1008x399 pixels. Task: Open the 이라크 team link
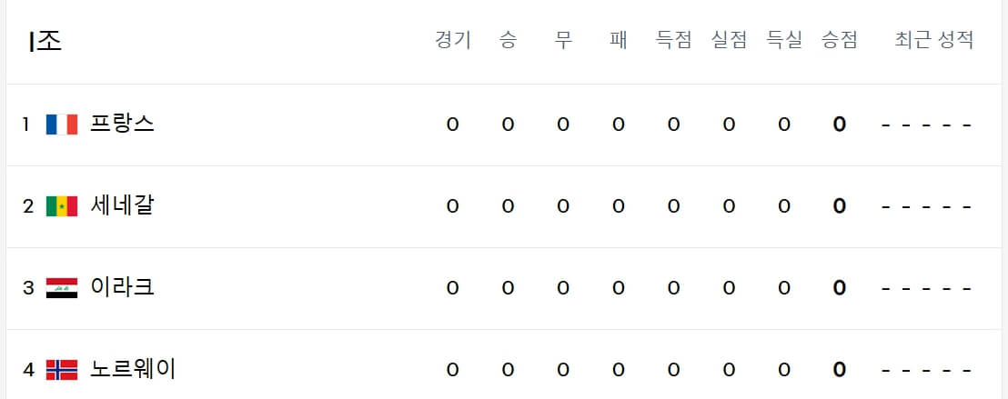(x=122, y=288)
